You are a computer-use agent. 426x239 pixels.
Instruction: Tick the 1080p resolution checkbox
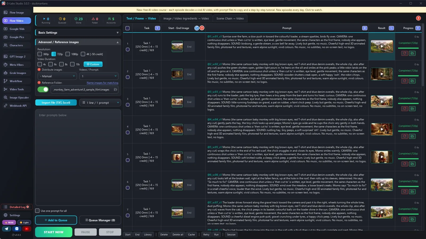pyautogui.click(x=68, y=54)
